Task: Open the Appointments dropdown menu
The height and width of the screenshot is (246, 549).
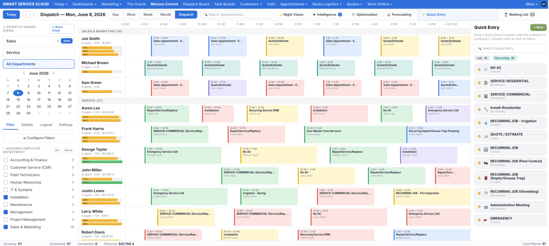Action: pos(294,4)
